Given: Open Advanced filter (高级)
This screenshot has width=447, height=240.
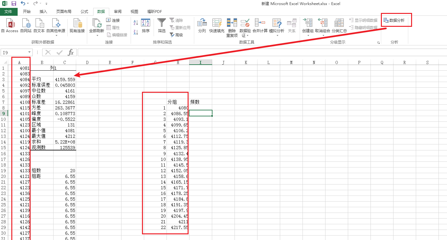Looking at the screenshot, I should click(x=176, y=35).
